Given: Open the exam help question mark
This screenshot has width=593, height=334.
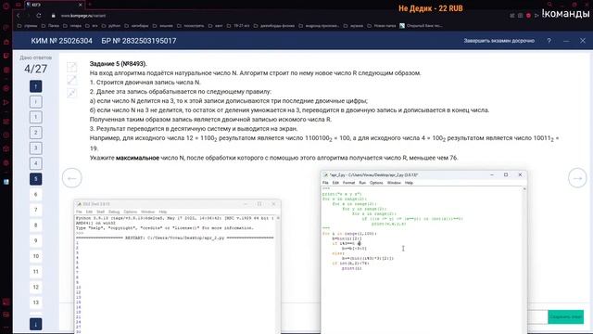Looking at the screenshot, I should click(549, 41).
